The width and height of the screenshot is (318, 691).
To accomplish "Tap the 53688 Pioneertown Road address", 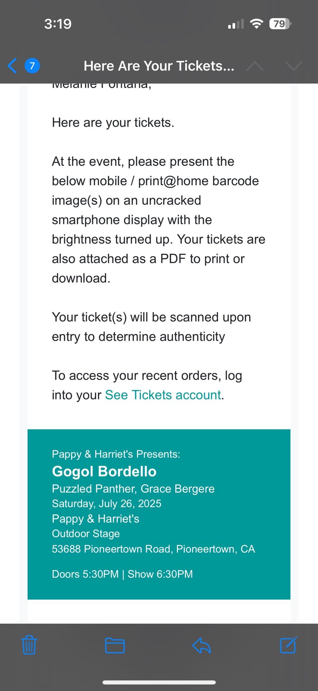I will tap(153, 549).
